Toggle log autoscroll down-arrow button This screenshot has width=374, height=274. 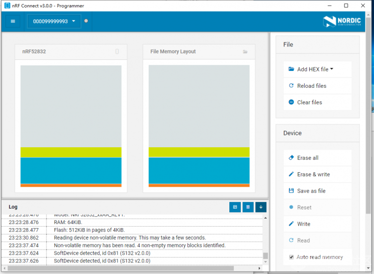pos(261,207)
